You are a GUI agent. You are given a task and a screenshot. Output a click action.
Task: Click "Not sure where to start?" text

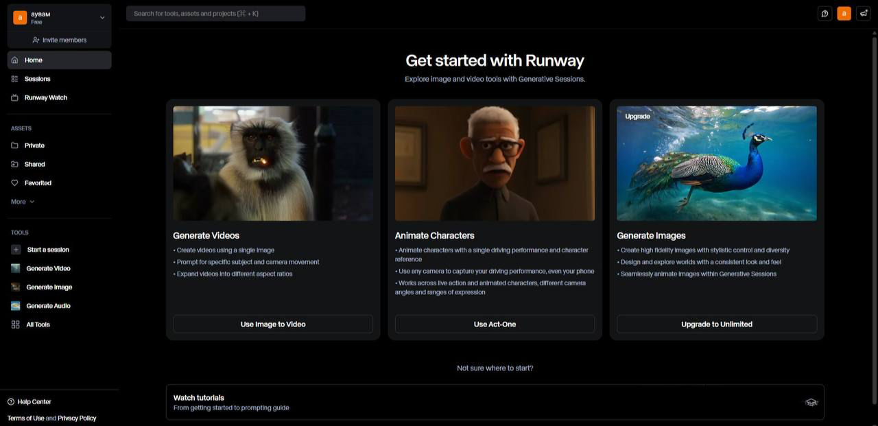coord(495,368)
